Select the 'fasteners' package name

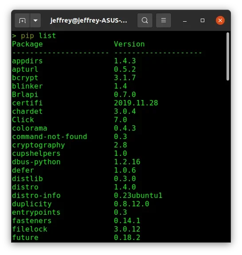pyautogui.click(x=32, y=221)
